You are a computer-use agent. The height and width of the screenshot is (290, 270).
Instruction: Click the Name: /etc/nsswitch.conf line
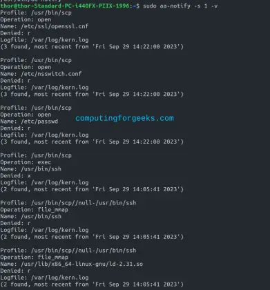[41, 74]
